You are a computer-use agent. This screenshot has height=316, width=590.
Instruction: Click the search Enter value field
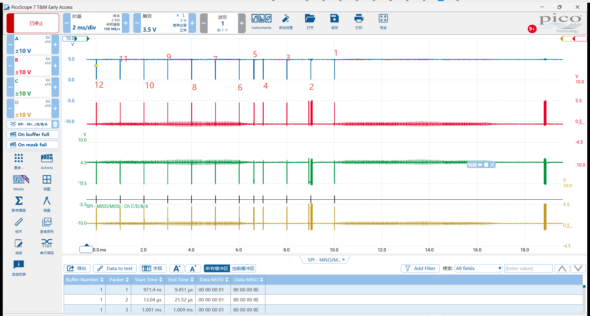click(528, 269)
